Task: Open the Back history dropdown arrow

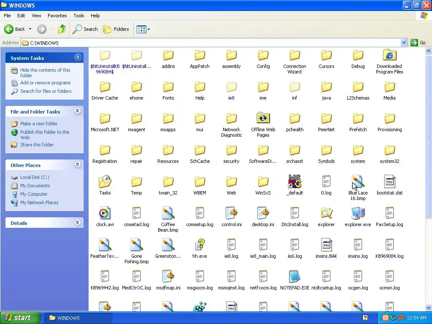Action: [30, 29]
